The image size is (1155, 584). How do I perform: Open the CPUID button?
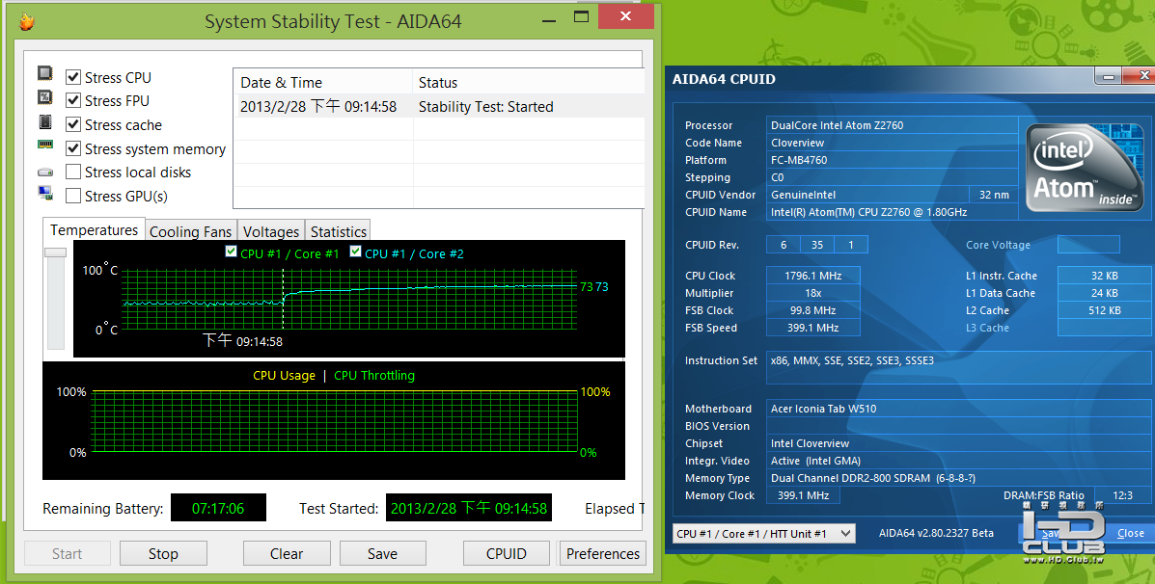pyautogui.click(x=506, y=554)
